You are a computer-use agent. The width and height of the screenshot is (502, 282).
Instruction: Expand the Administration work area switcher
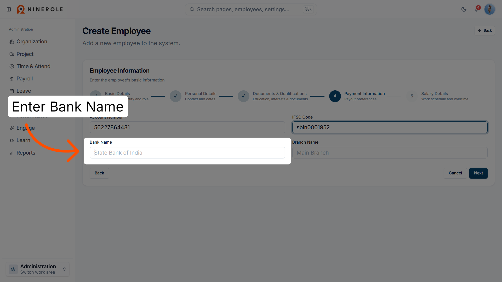(38, 269)
